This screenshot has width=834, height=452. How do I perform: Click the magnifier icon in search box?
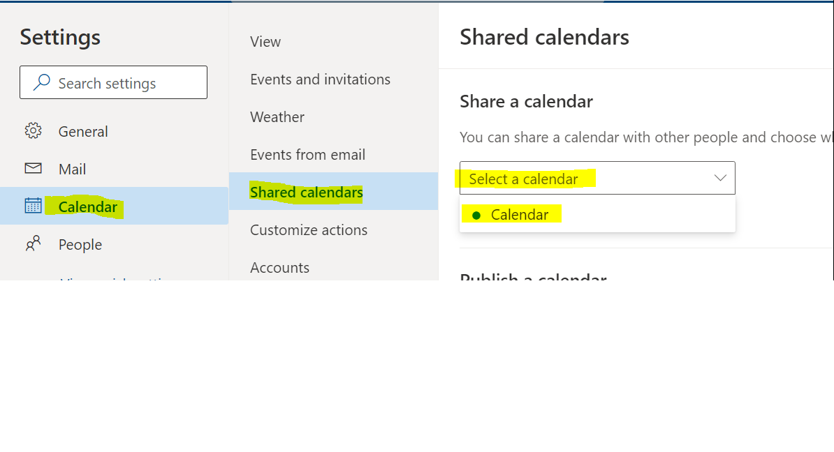pyautogui.click(x=41, y=82)
